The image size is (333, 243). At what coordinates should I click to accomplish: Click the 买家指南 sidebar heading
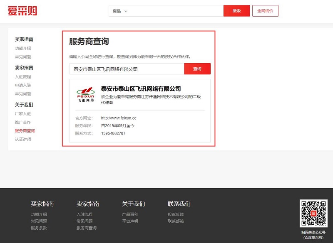click(x=24, y=39)
